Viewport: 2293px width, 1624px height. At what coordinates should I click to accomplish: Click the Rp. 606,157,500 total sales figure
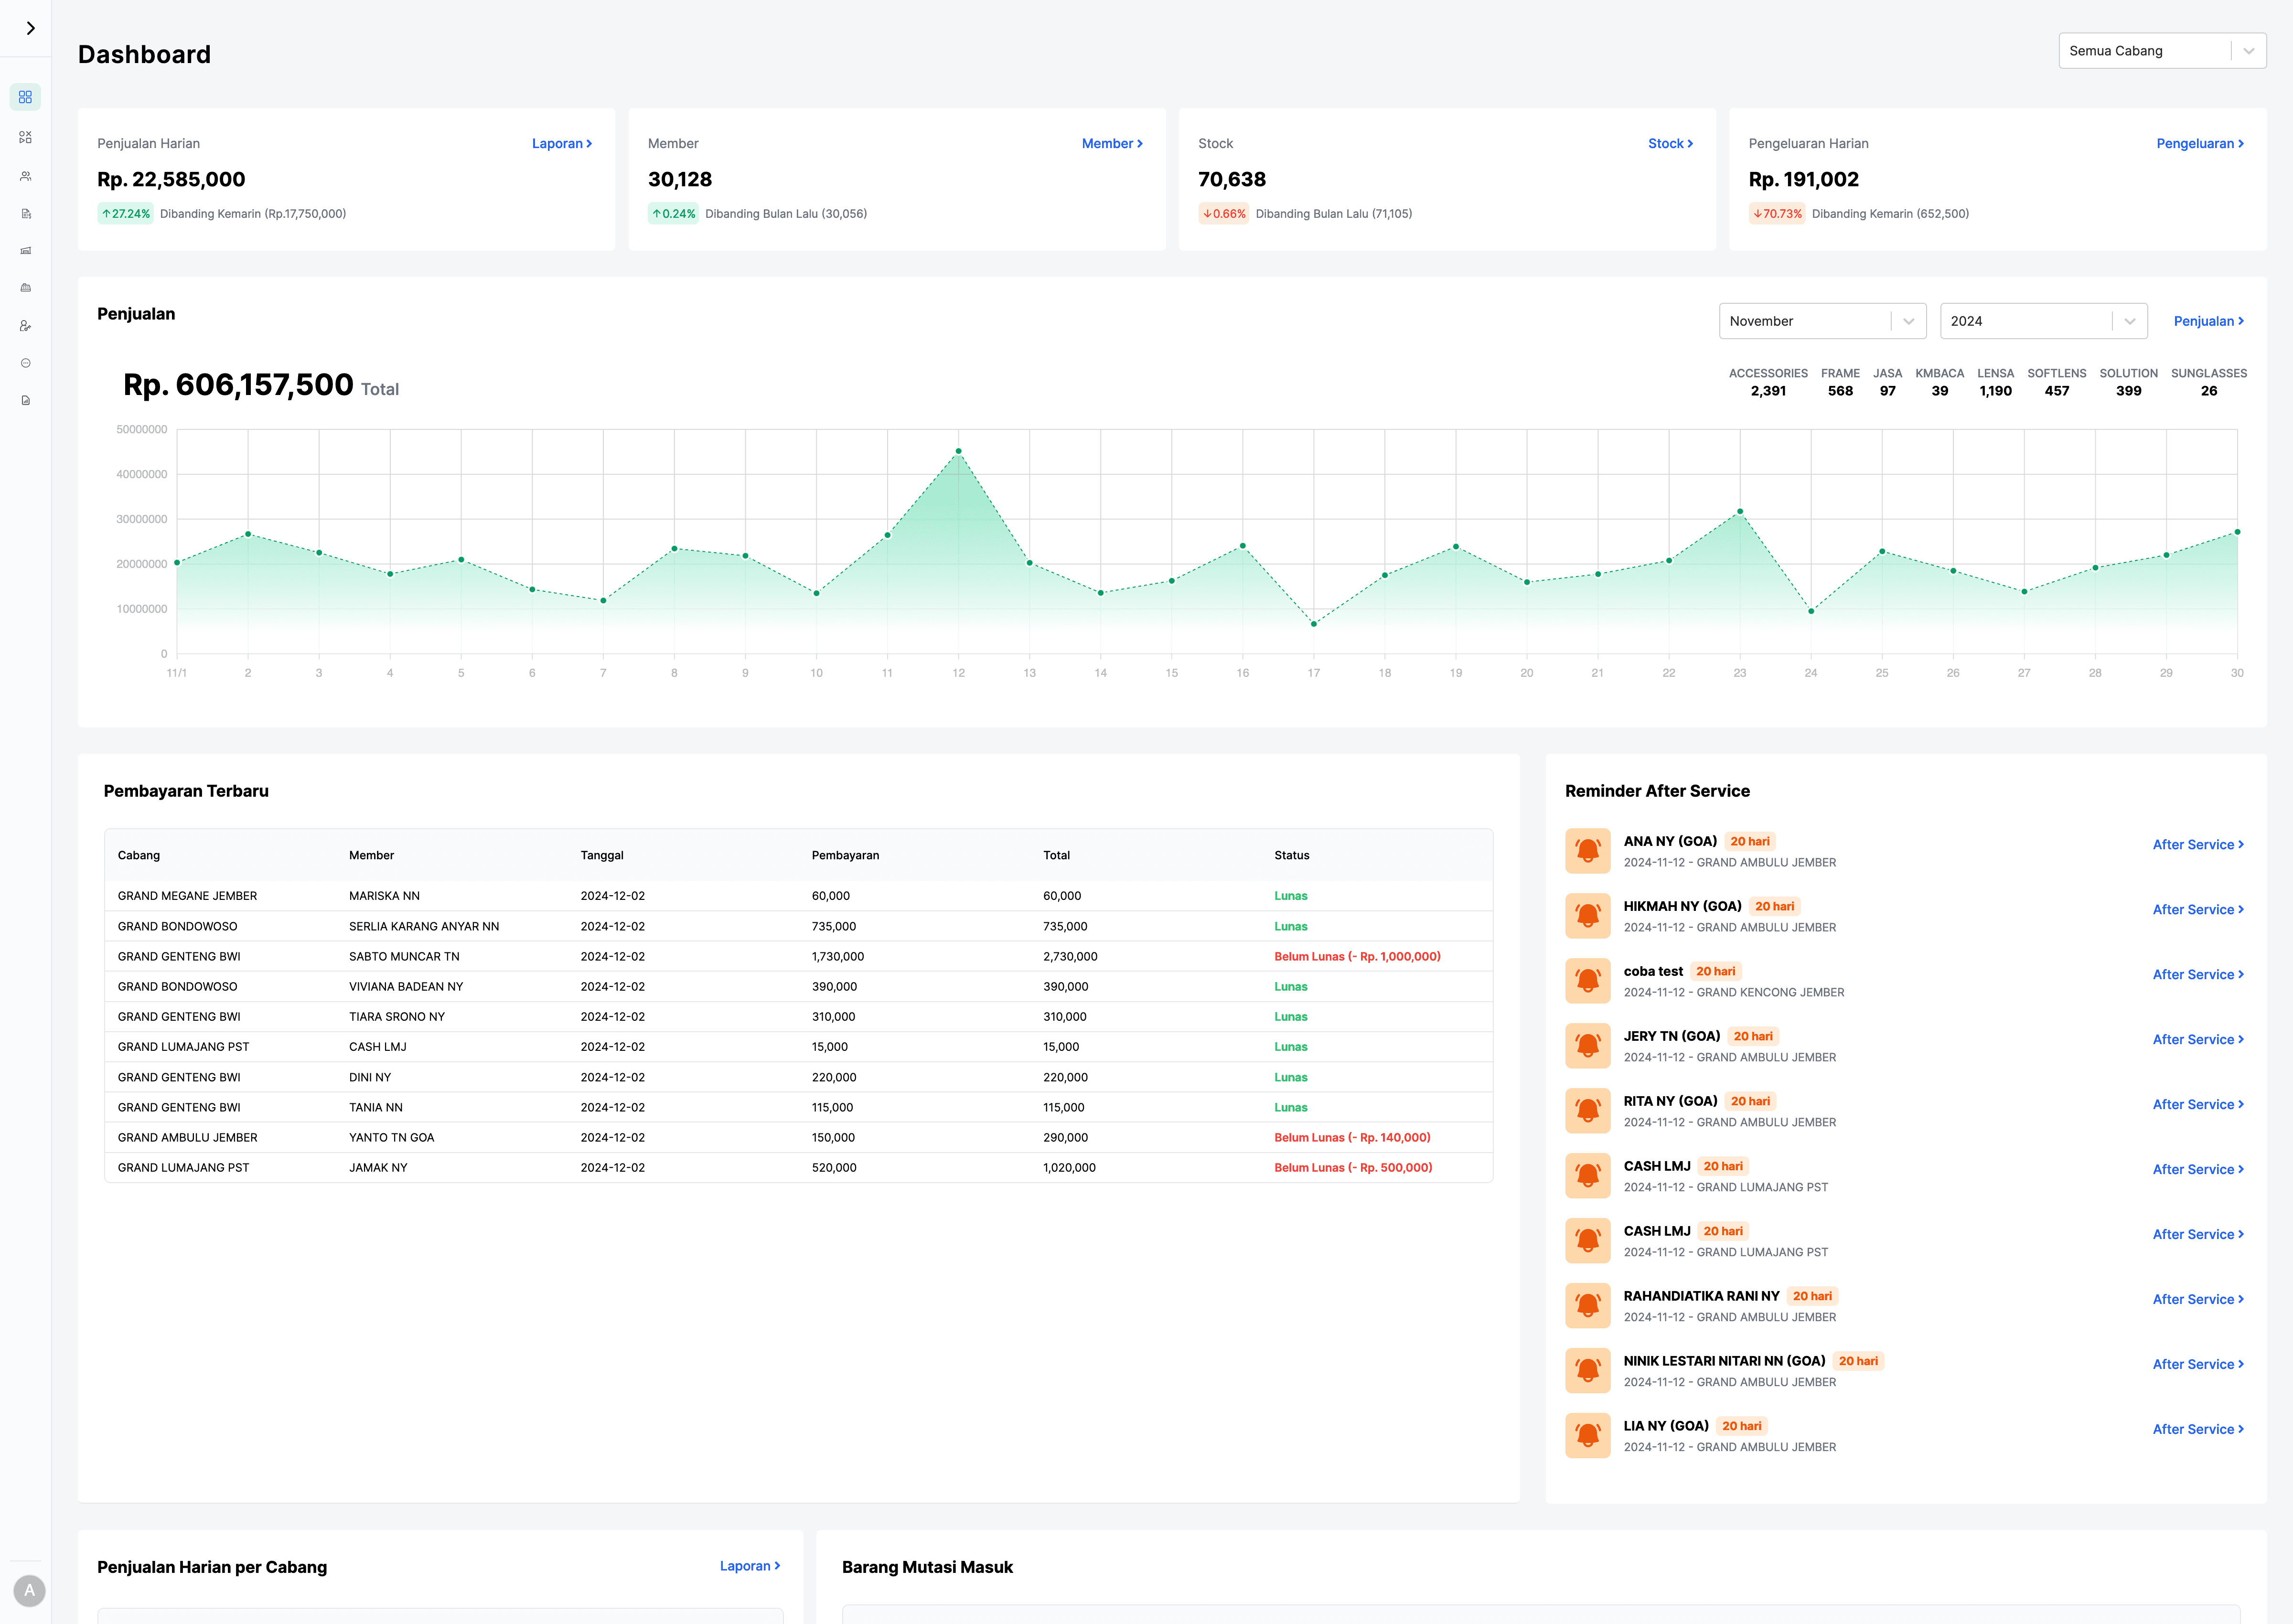238,385
